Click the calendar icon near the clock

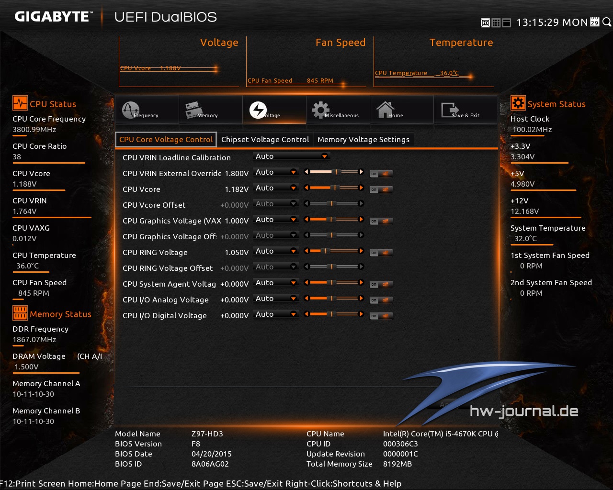point(596,22)
